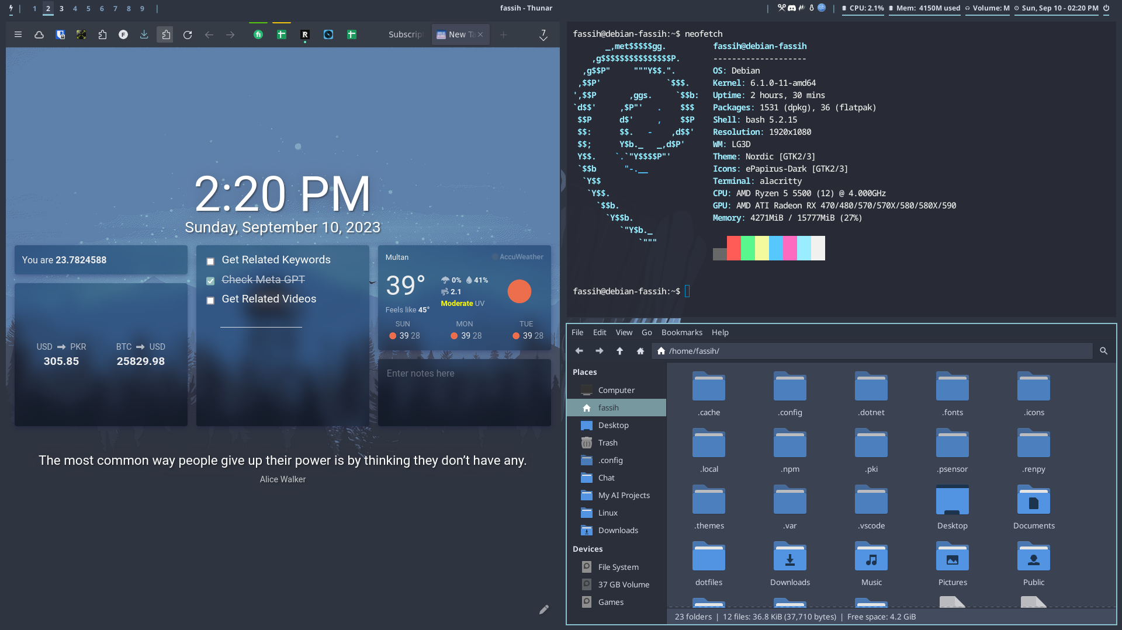Select Downloads in Thunar sidebar
Screen dimensions: 1122x630
coord(617,530)
